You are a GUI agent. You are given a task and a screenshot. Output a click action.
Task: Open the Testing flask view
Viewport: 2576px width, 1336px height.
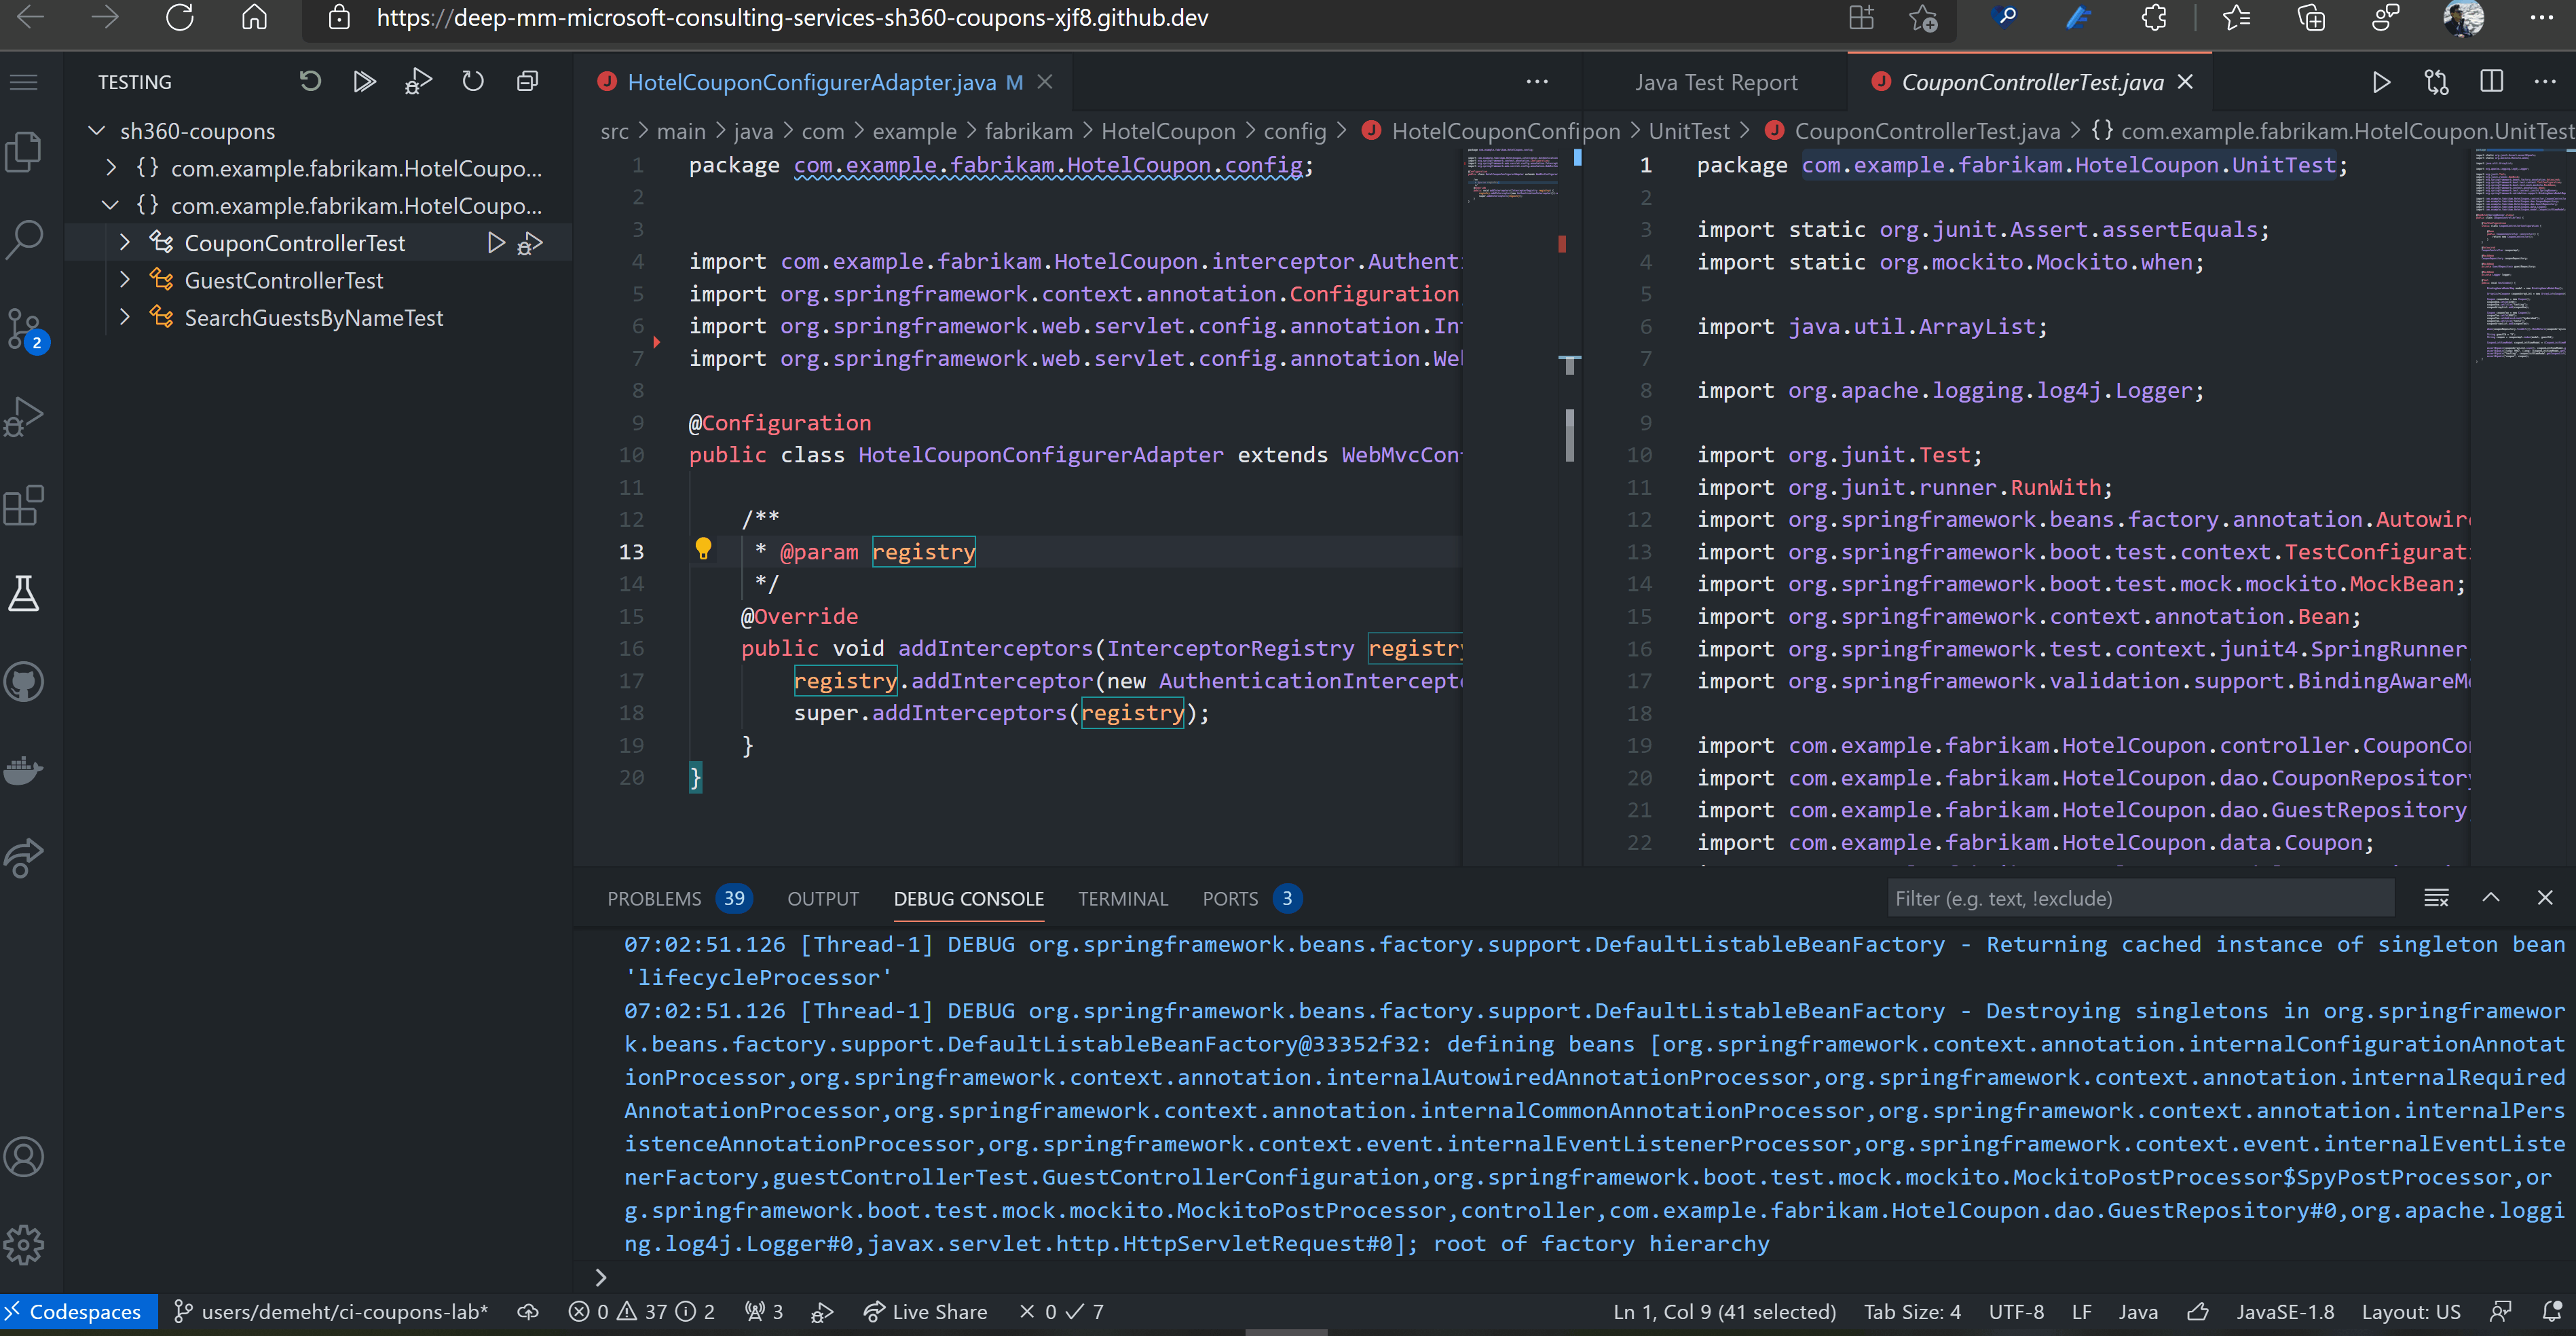coord(24,593)
